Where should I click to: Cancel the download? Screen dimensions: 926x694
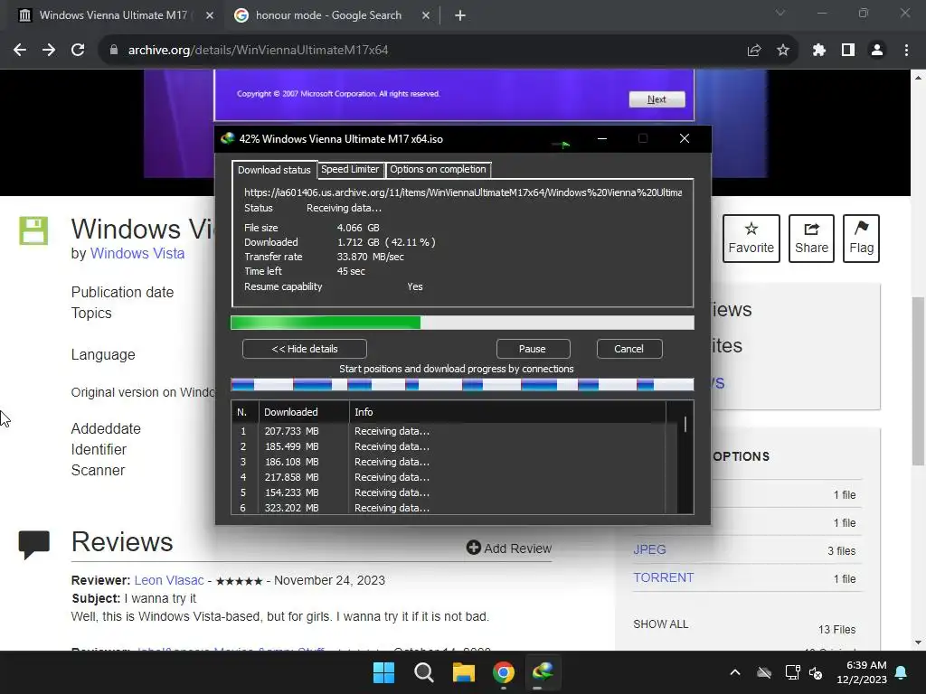pos(629,349)
